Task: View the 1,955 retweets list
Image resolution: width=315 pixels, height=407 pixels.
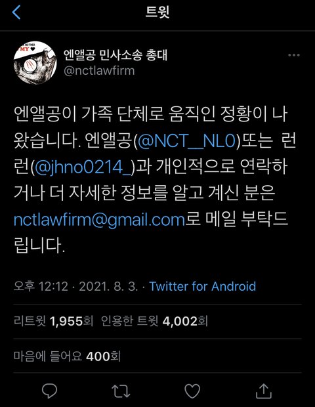Action: [x=53, y=321]
